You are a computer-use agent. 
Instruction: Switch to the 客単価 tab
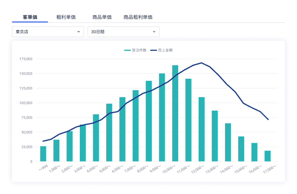point(30,17)
